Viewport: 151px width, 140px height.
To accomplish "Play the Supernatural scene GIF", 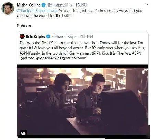I will (83, 101).
